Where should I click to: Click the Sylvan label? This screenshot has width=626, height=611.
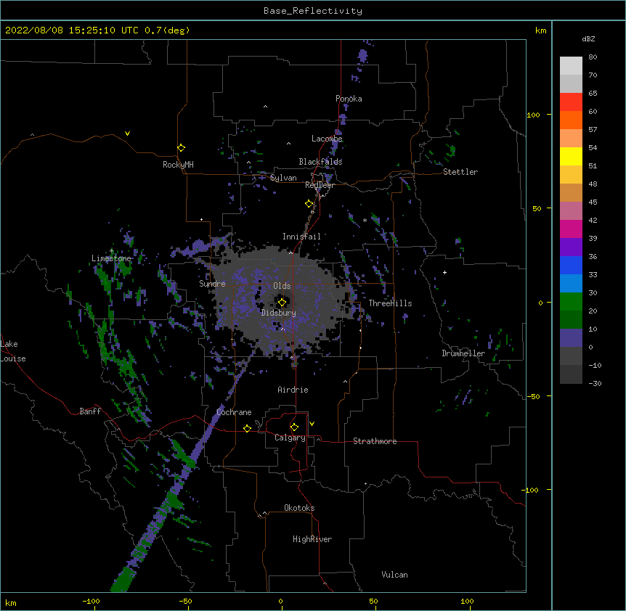coord(283,178)
